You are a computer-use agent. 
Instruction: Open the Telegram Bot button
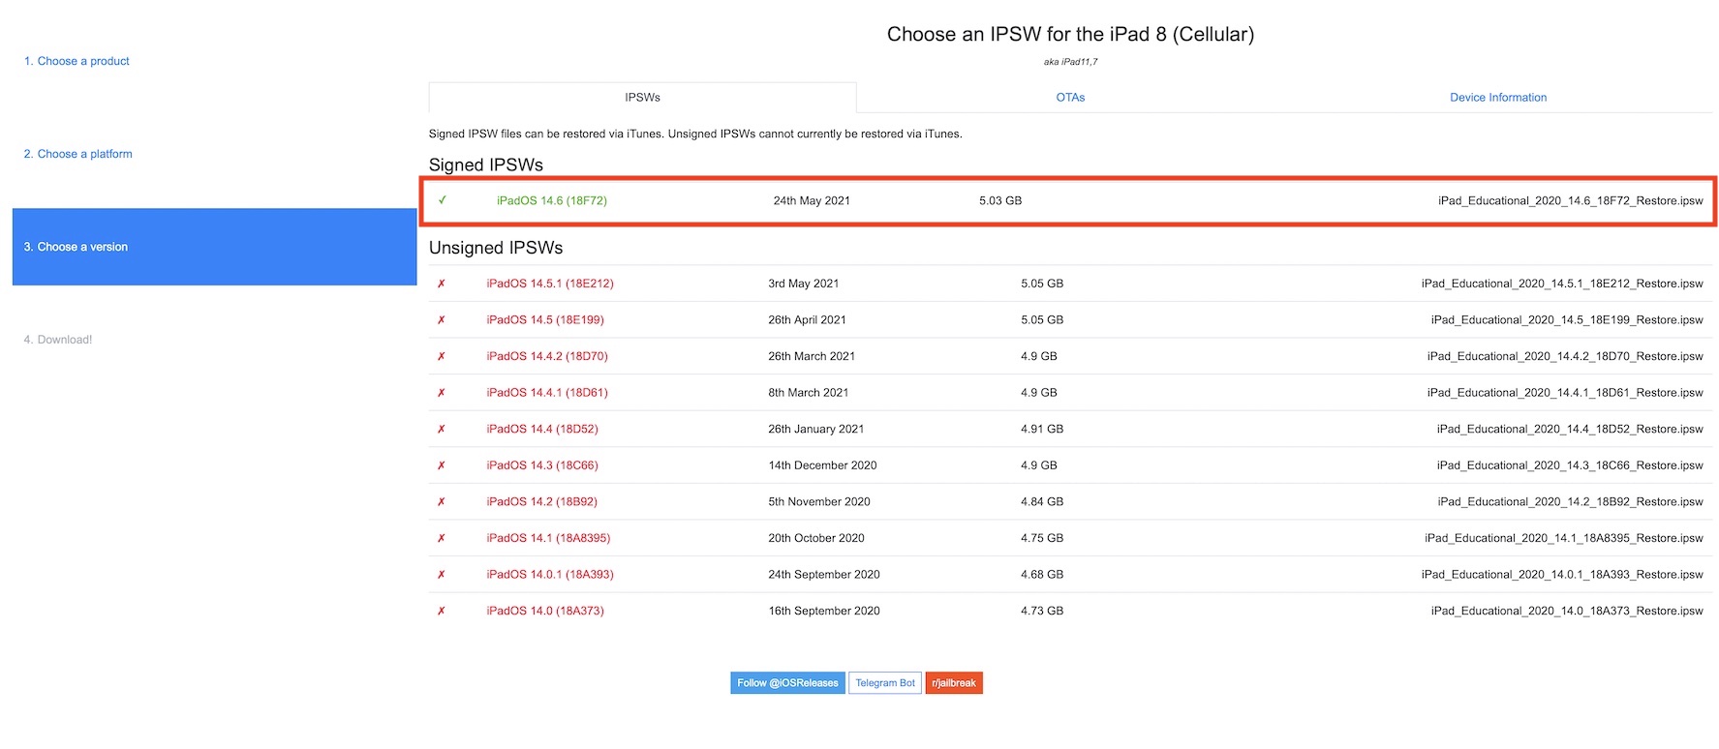tap(885, 683)
